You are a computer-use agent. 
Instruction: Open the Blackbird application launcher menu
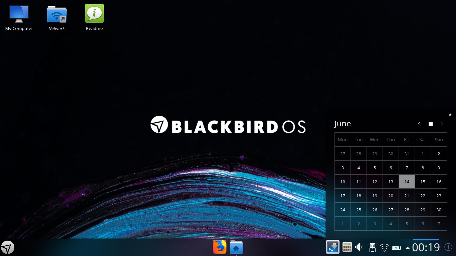(x=8, y=248)
